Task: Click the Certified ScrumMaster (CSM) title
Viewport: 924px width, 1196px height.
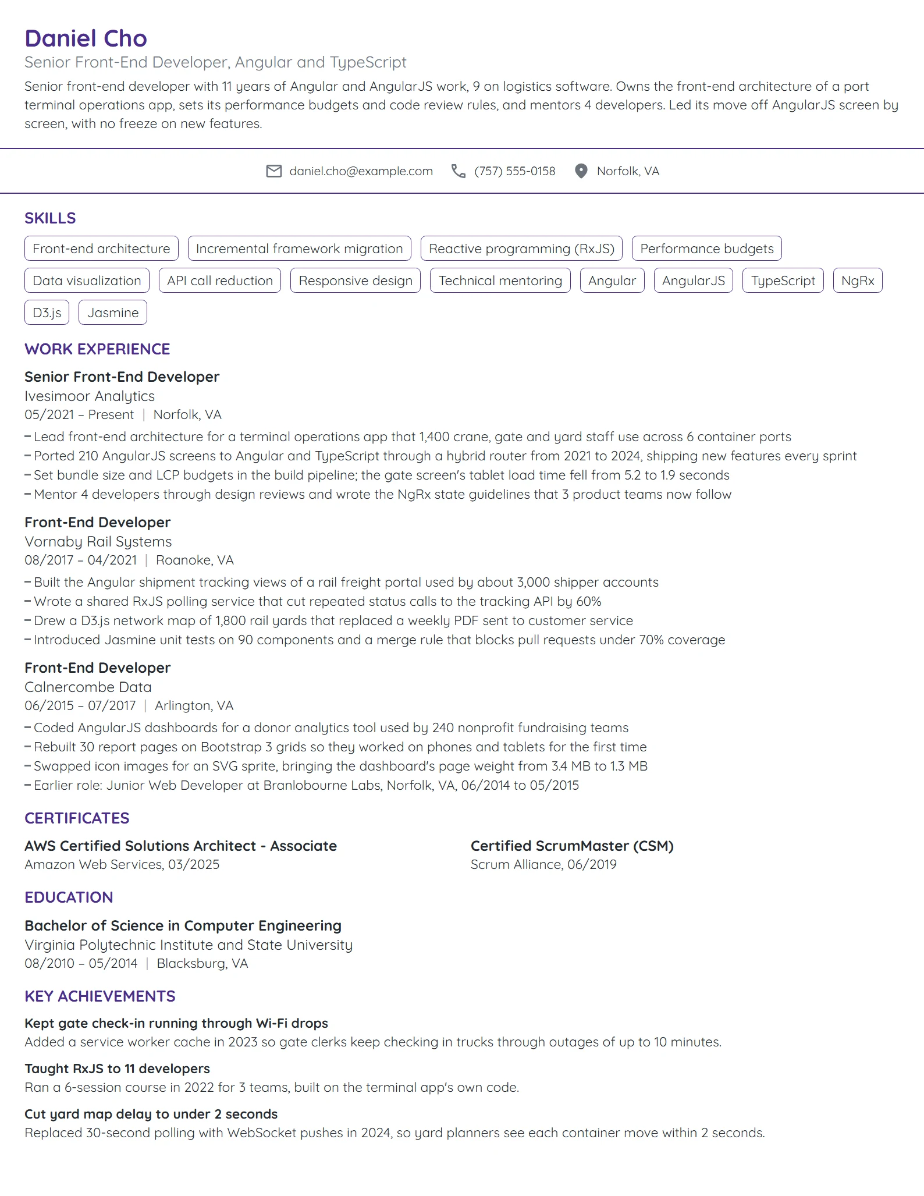Action: point(572,846)
